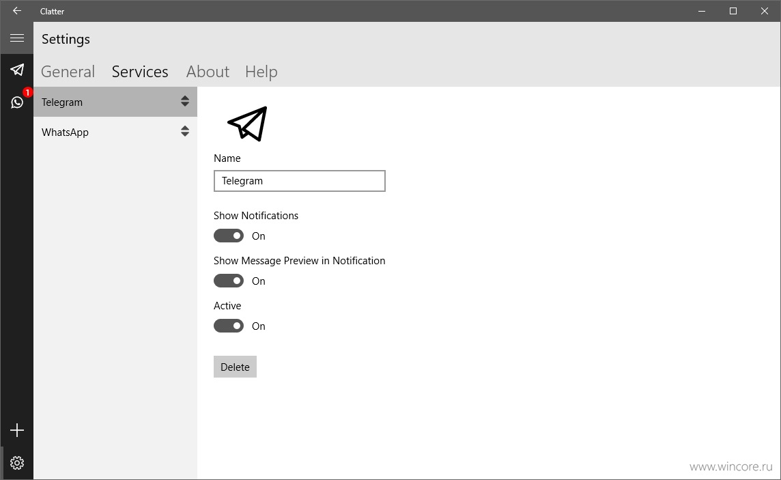The width and height of the screenshot is (781, 480).
Task: Toggle the Active switch
Action: click(x=229, y=326)
